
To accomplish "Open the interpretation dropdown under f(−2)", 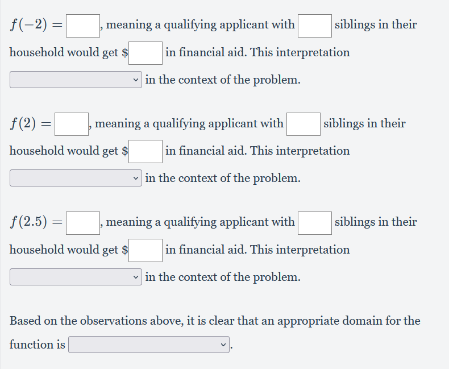I will click(76, 80).
